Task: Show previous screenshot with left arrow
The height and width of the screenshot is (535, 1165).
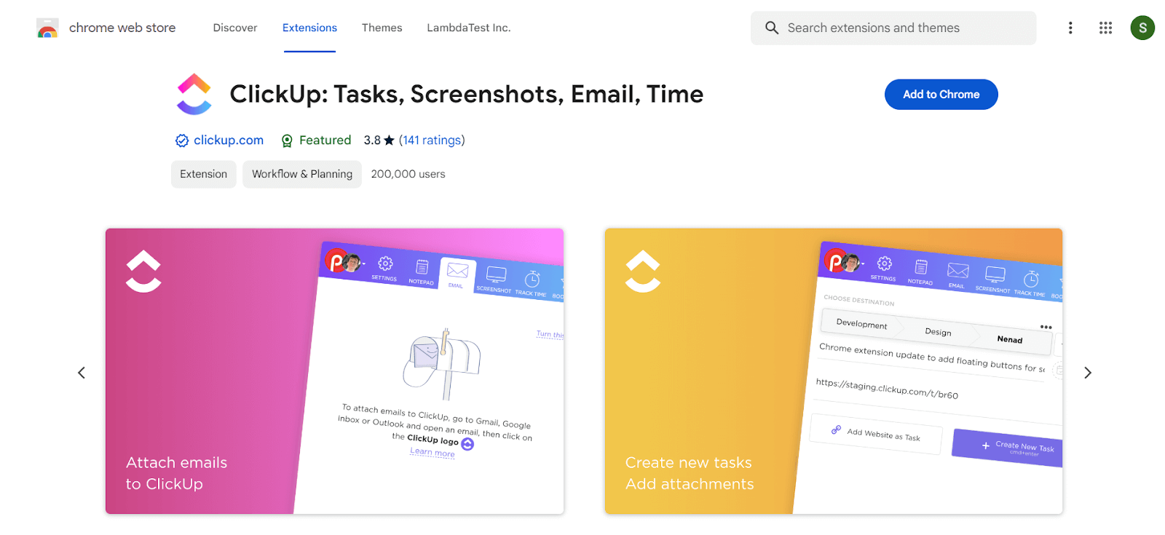Action: (82, 373)
